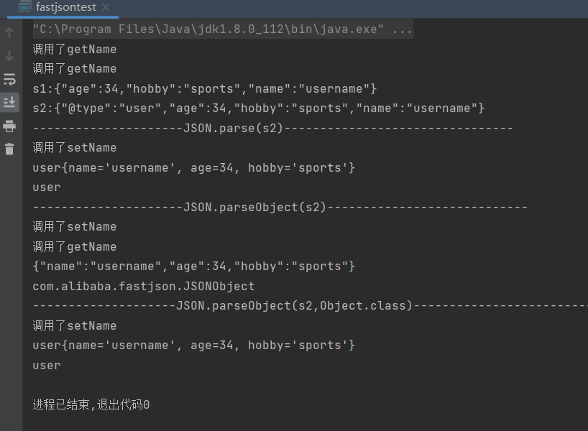Toggle Scroll to End of console
This screenshot has width=588, height=431.
pos(9,102)
